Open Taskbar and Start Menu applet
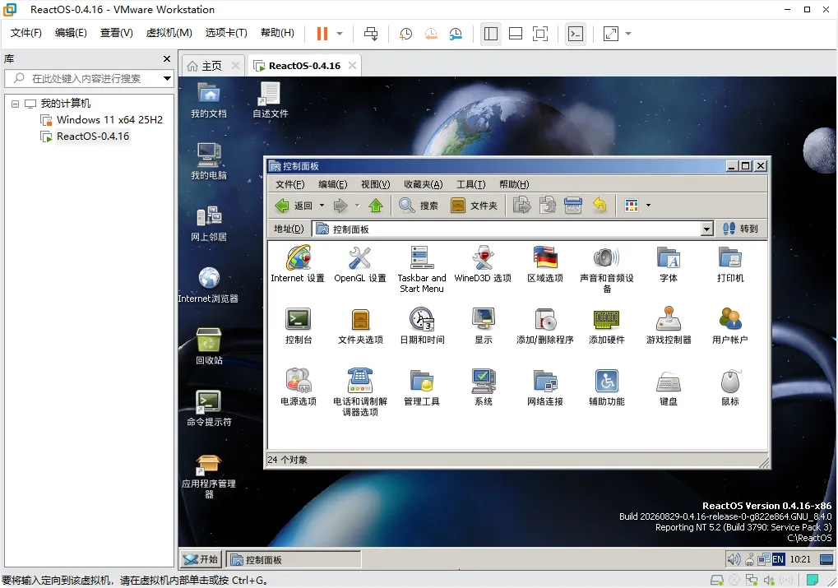This screenshot has width=838, height=588. click(422, 269)
